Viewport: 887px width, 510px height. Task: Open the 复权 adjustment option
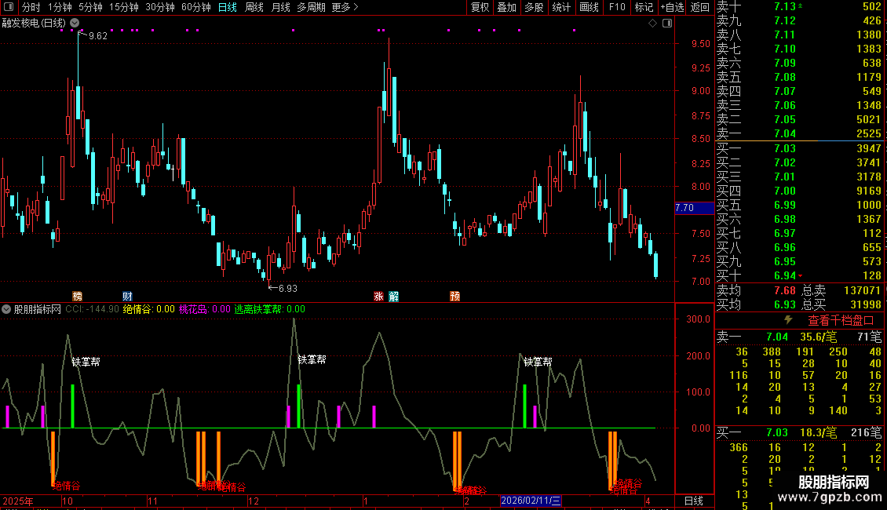coord(480,7)
